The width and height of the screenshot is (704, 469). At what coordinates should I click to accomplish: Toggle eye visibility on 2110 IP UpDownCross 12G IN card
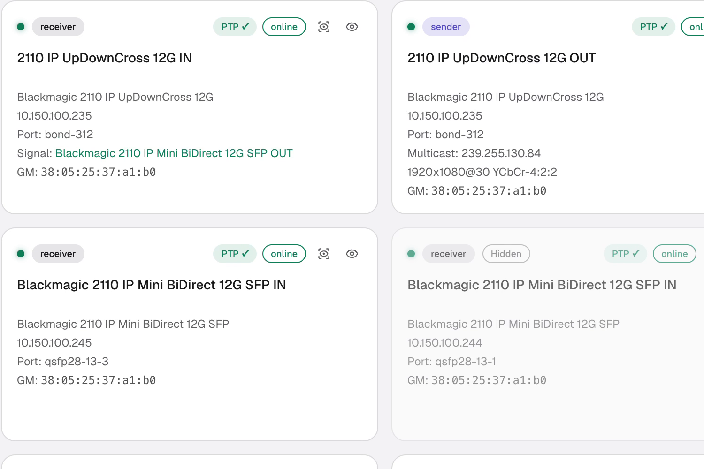352,27
